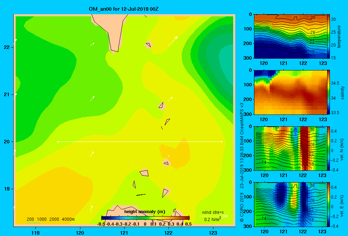Click the large wind arrow northeast of Taiwan's tip
Image resolution: width=348 pixels, height=236 pixels.
173,41
